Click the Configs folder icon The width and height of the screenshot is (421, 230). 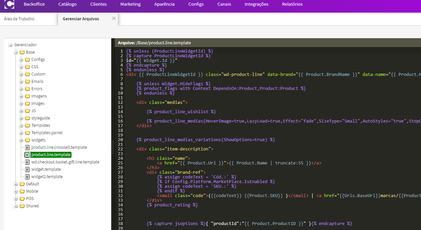coord(27,60)
